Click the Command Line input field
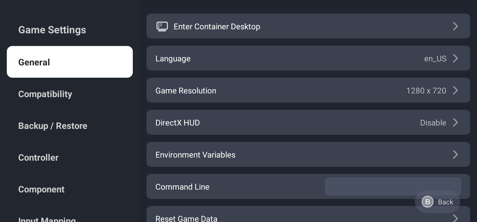This screenshot has width=477, height=222. (393, 186)
